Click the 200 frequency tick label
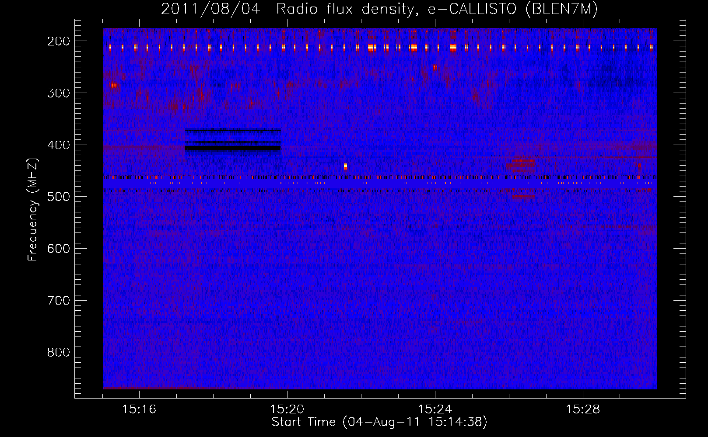Image resolution: width=708 pixels, height=437 pixels. coord(59,41)
